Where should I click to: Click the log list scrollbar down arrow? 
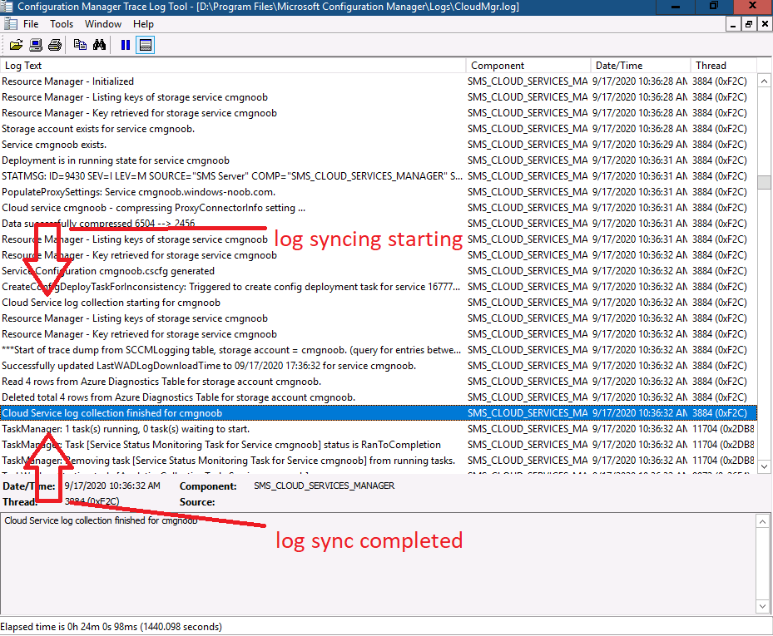click(764, 466)
